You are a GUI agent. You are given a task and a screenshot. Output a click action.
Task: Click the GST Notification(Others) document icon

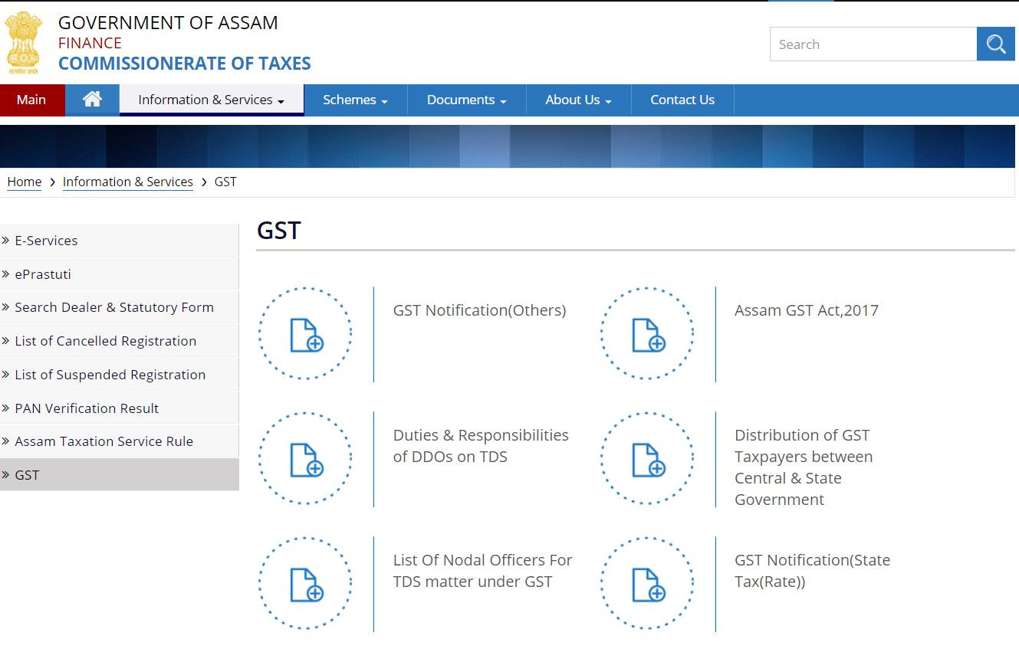305,334
